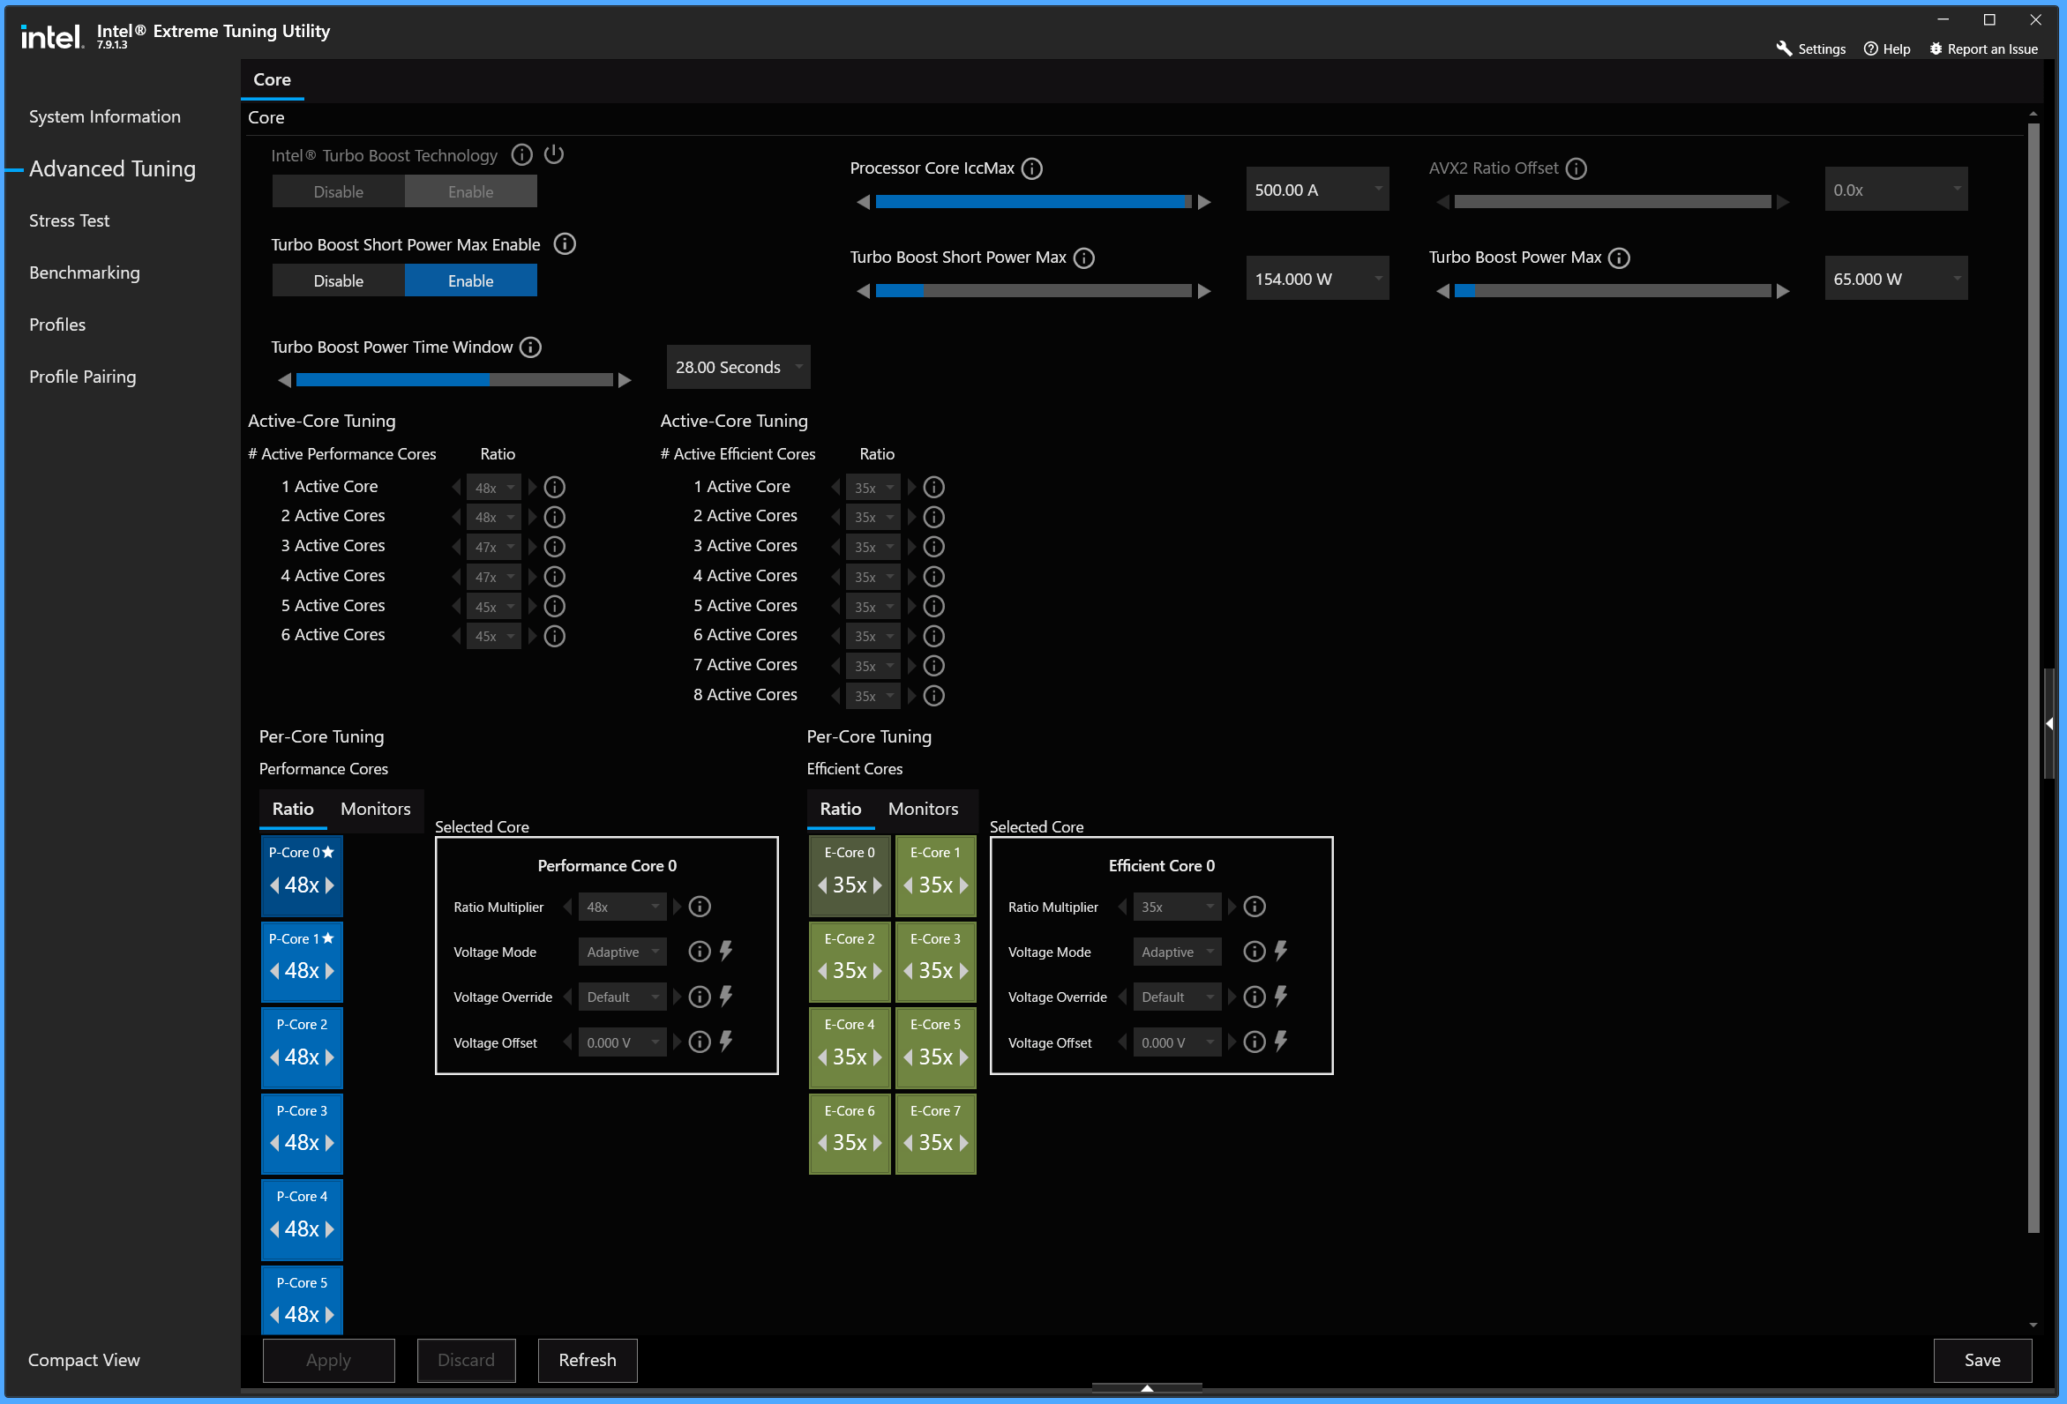Open Efficient Core 0 Voltage Override dropdown

(1177, 997)
